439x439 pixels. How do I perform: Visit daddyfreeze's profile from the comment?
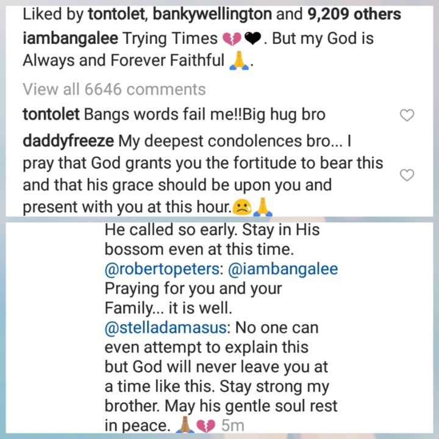pyautogui.click(x=68, y=141)
